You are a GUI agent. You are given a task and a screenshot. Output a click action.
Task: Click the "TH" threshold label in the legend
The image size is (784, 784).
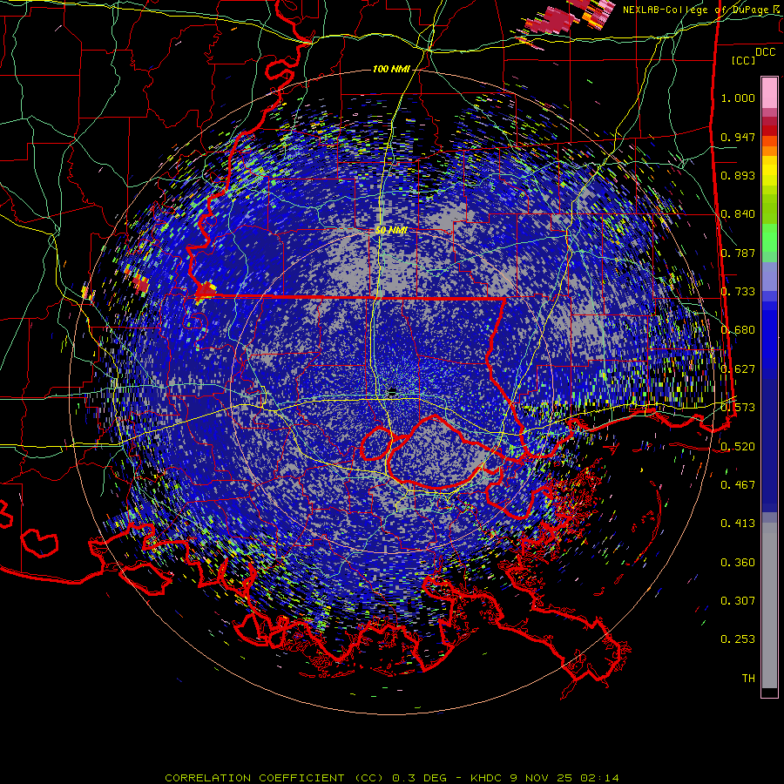pos(748,679)
